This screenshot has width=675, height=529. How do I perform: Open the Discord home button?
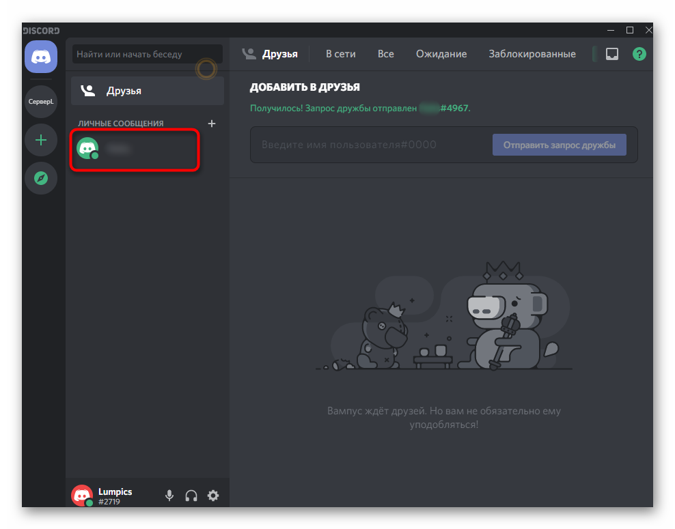point(41,57)
